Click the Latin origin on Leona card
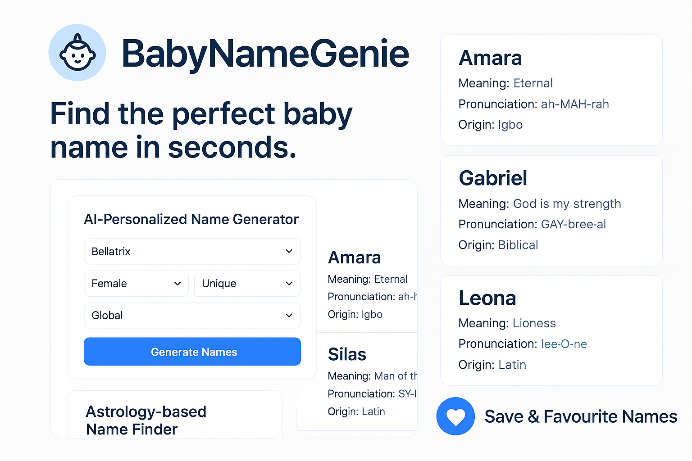Image resolution: width=692 pixels, height=461 pixels. pyautogui.click(x=512, y=365)
